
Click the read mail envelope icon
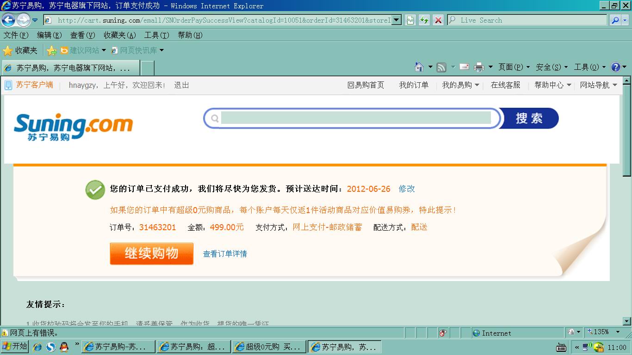click(x=464, y=67)
